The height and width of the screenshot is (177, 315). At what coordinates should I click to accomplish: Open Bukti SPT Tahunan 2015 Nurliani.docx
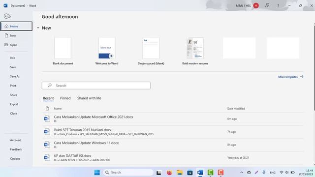[173, 132]
